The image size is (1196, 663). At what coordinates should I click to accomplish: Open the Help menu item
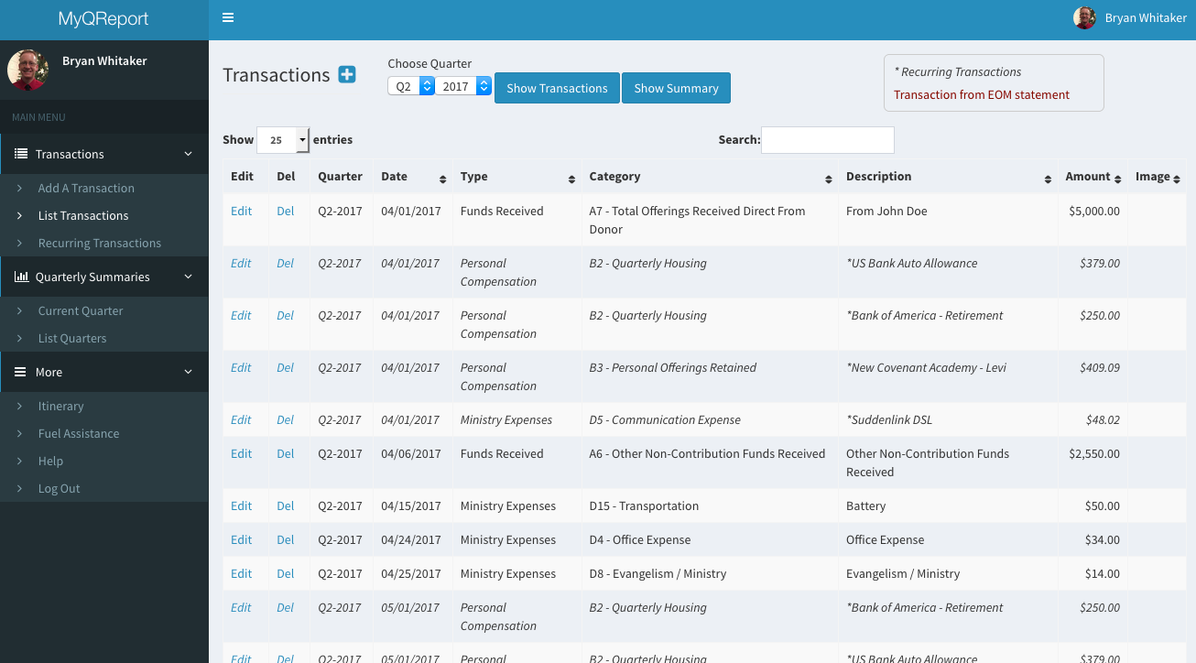(50, 461)
